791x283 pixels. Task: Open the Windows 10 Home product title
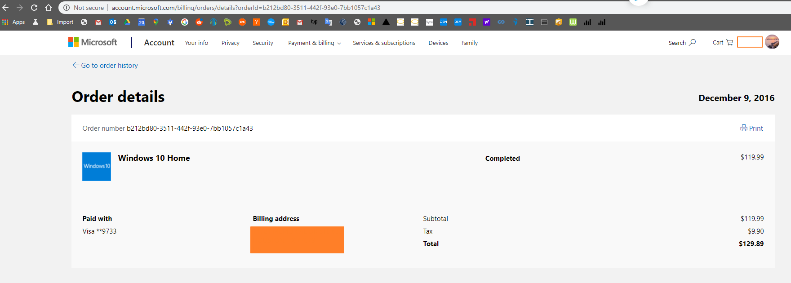point(154,158)
